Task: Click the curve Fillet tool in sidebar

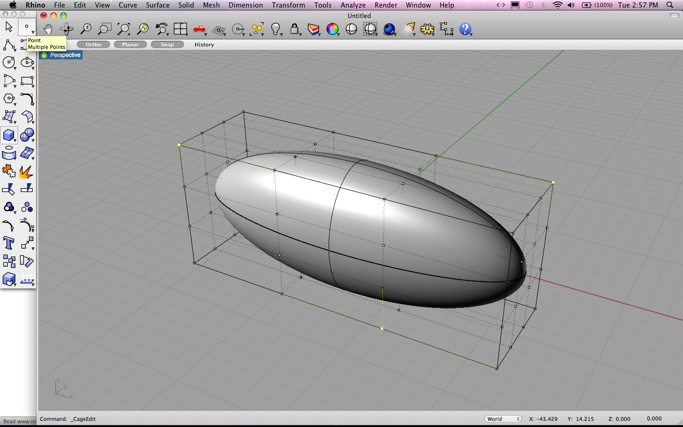Action: point(27,99)
